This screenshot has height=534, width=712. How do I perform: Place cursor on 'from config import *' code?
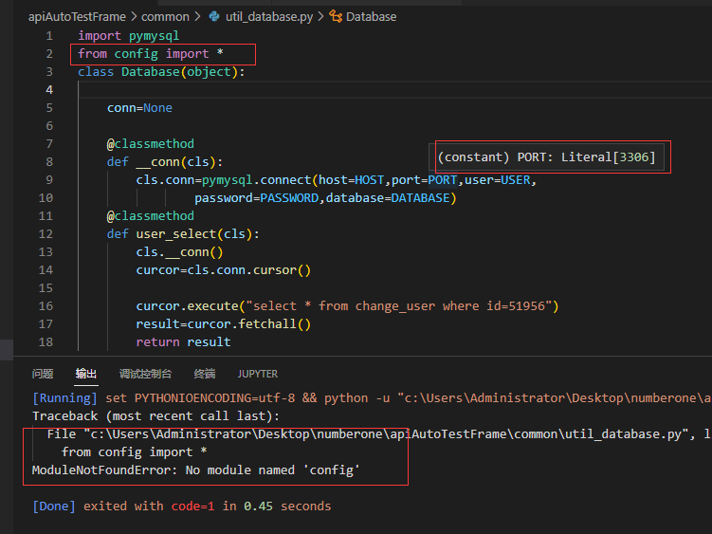(150, 54)
